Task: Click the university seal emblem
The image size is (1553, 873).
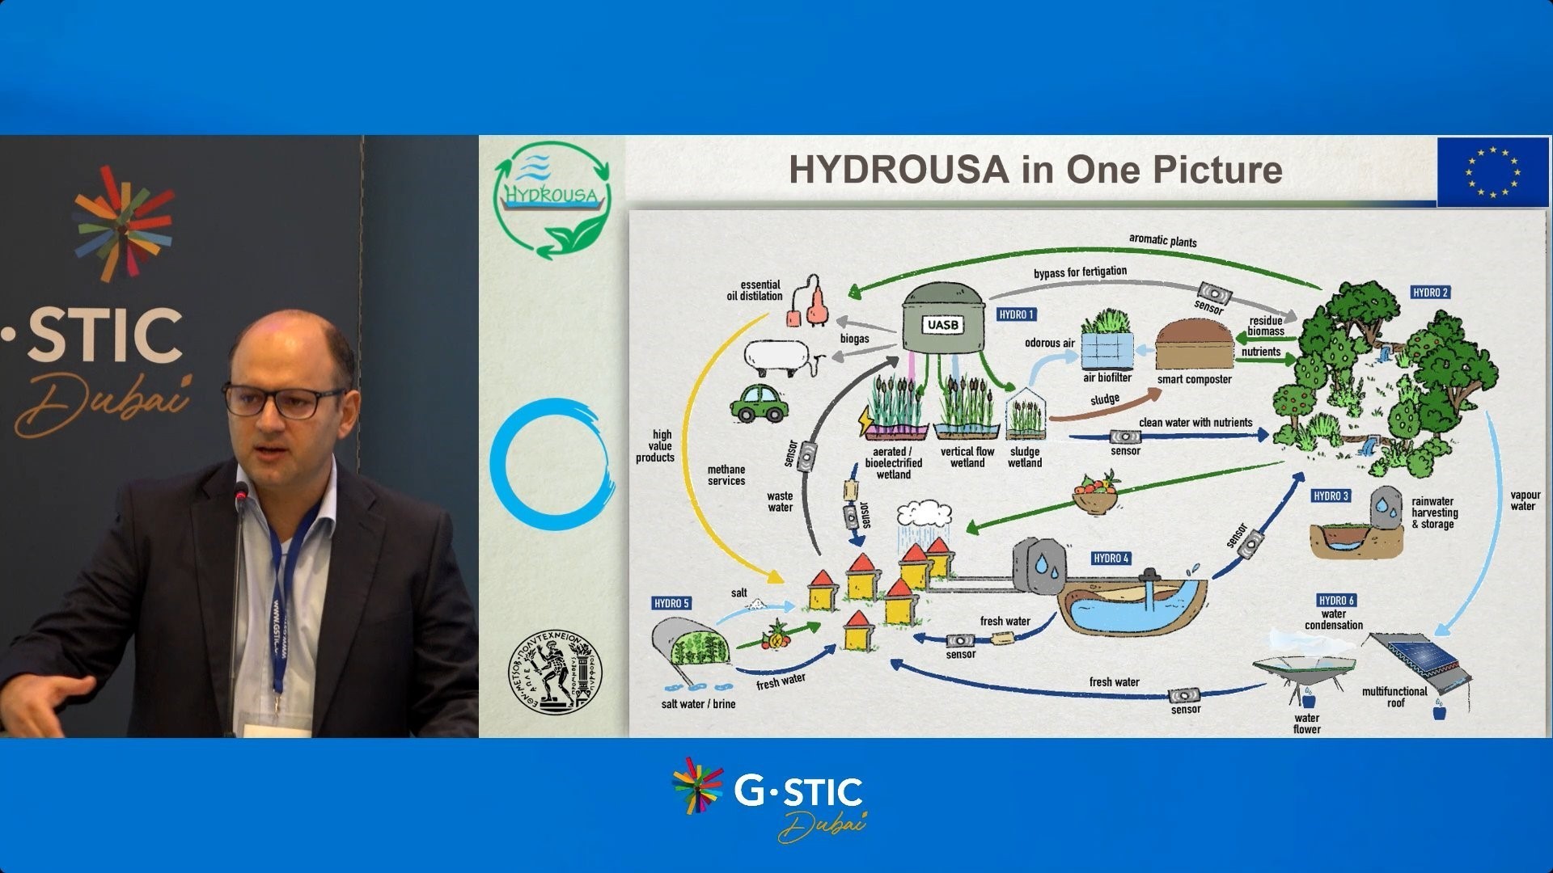Action: coord(555,672)
